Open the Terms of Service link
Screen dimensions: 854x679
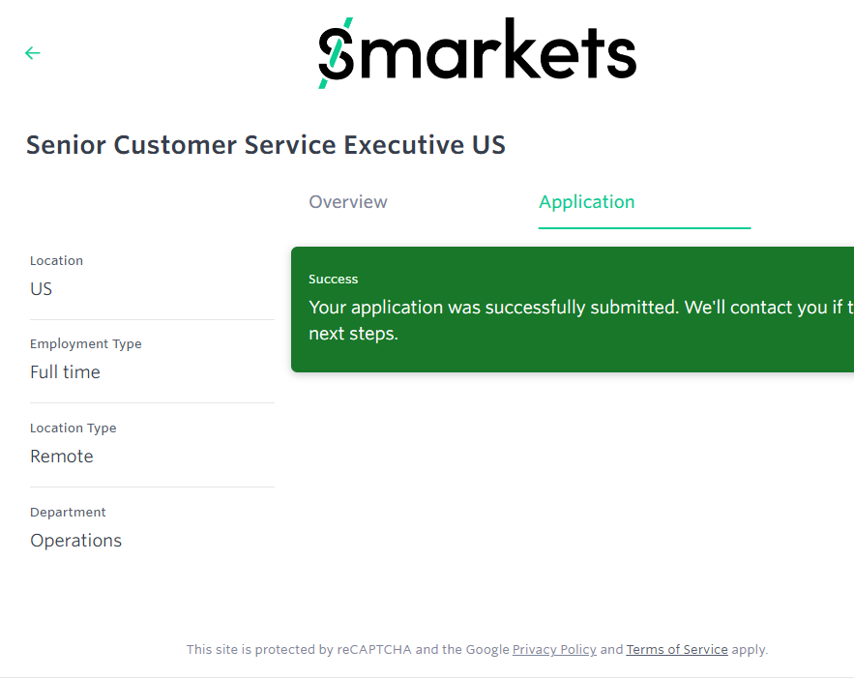point(677,650)
